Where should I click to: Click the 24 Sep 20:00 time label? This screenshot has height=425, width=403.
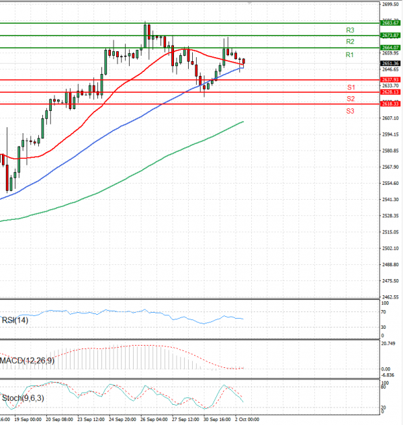[122, 420]
